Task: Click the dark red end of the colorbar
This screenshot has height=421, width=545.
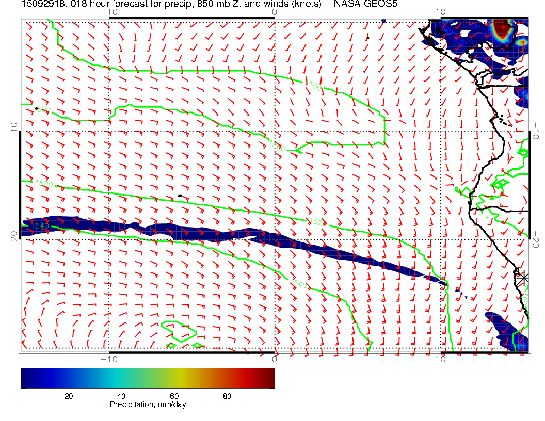Action: pyautogui.click(x=269, y=378)
